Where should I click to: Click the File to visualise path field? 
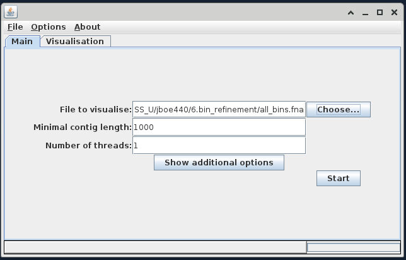pos(219,110)
